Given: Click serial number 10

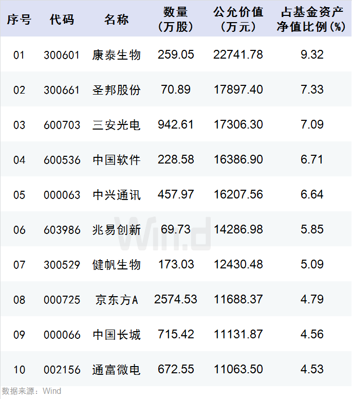Looking at the screenshot, I should point(20,370).
